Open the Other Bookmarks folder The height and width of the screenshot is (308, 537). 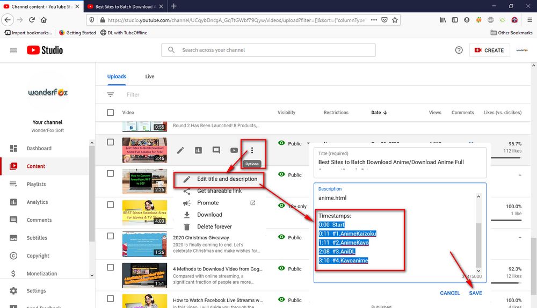click(511, 33)
